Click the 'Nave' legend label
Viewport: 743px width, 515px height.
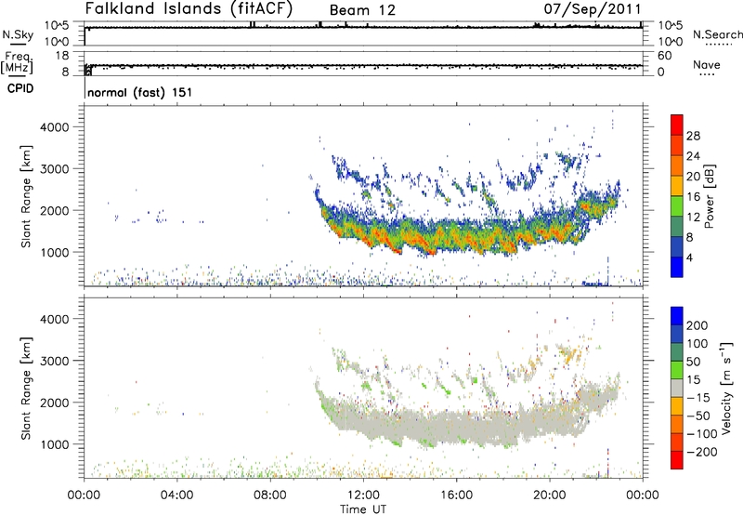[706, 64]
